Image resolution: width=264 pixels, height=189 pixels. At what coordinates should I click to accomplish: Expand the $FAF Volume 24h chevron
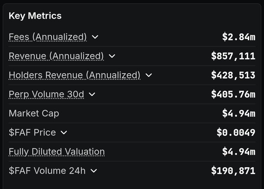(94, 171)
